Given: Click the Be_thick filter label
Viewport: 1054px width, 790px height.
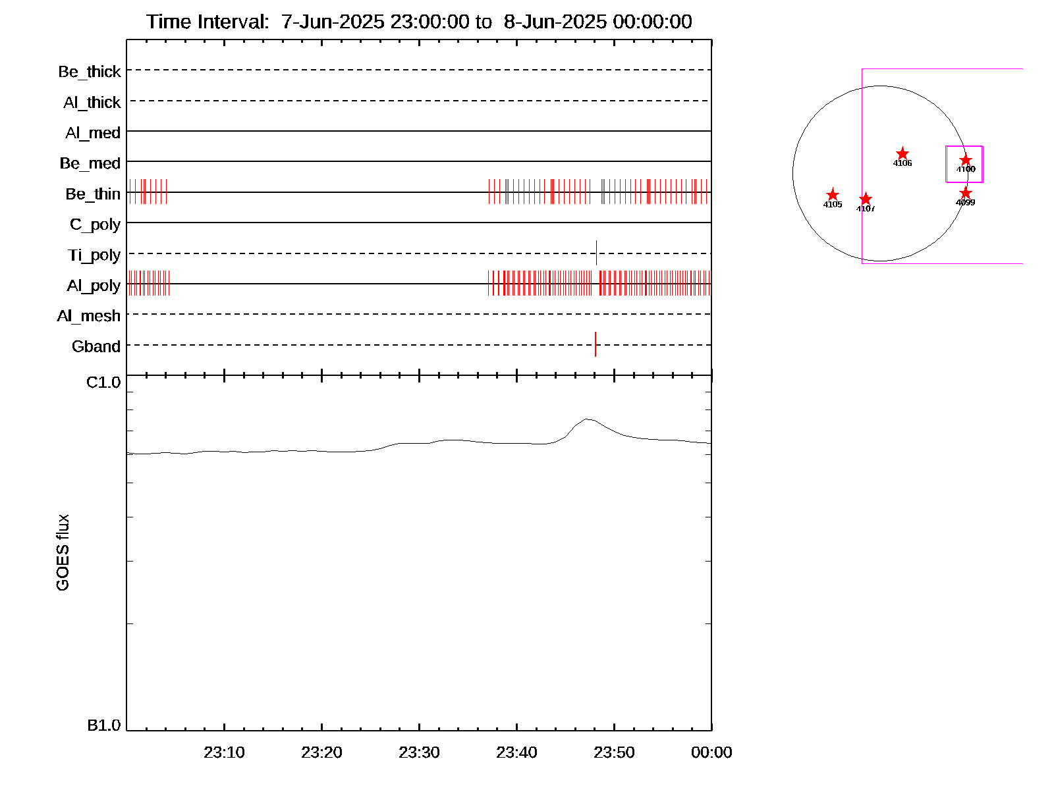Looking at the screenshot, I should (x=90, y=72).
